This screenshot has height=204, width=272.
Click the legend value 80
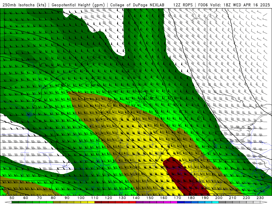point(53,198)
